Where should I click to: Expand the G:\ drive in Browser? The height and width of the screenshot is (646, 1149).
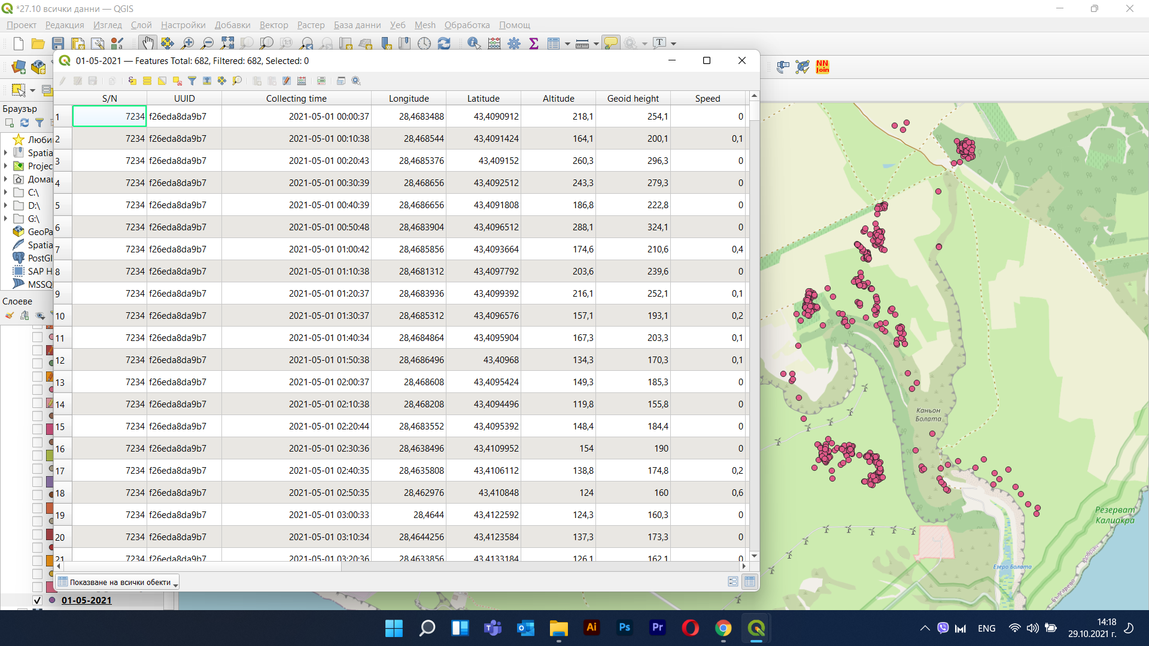pos(5,218)
